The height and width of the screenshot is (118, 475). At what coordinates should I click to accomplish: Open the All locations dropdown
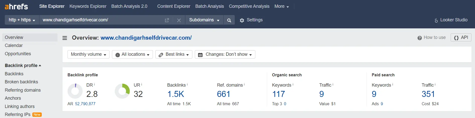coord(132,54)
